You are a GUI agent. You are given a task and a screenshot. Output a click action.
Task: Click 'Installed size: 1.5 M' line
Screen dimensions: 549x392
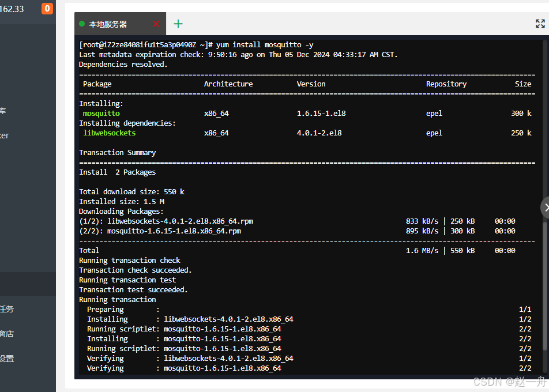coord(122,202)
